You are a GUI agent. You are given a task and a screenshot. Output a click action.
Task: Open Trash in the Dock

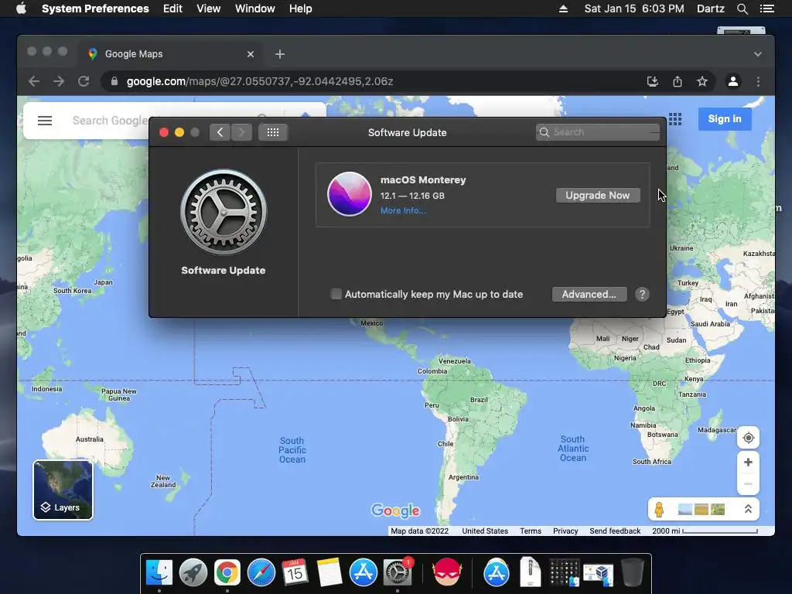(632, 573)
